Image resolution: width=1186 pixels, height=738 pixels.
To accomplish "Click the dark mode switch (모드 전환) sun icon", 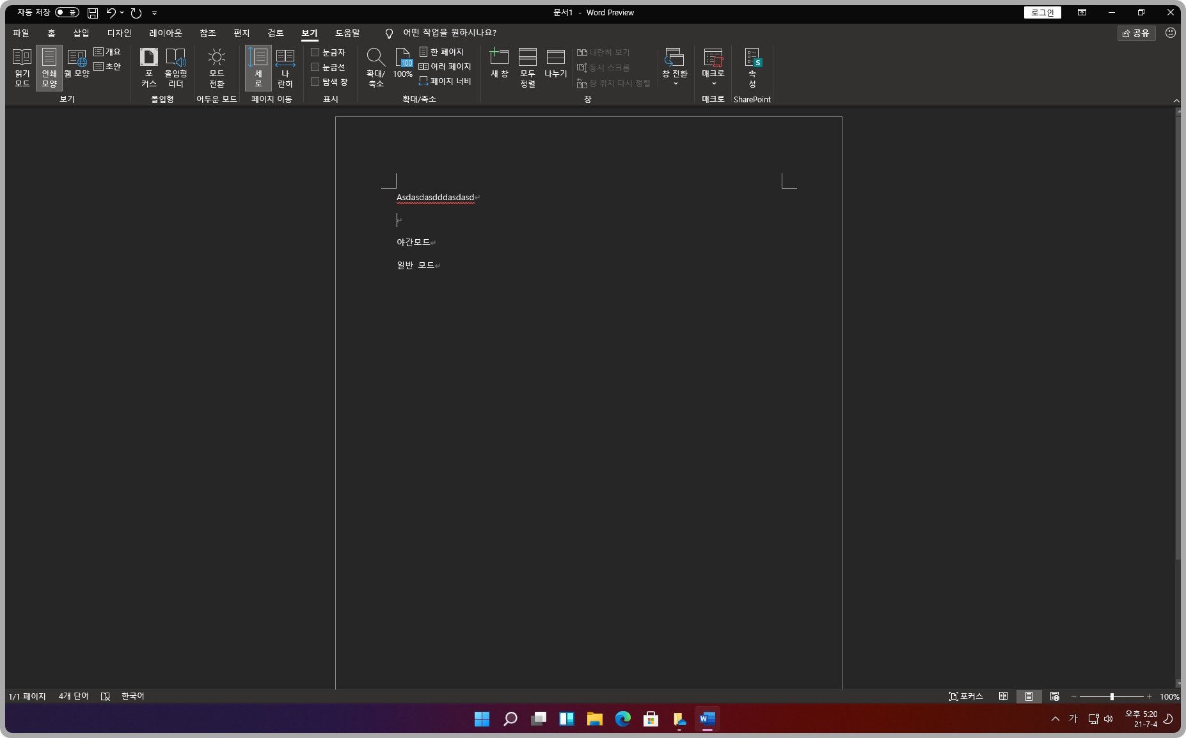I will click(217, 68).
